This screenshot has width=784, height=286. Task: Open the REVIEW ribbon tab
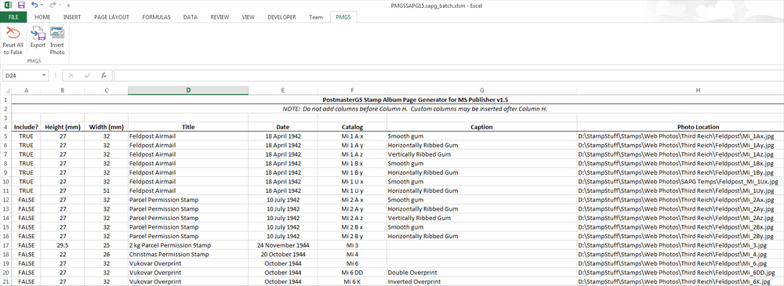[x=220, y=17]
